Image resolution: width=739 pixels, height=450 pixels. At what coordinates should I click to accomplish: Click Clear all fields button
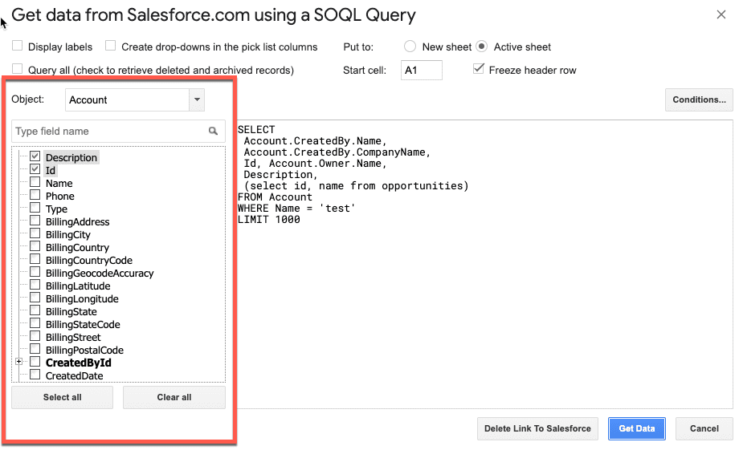click(174, 397)
